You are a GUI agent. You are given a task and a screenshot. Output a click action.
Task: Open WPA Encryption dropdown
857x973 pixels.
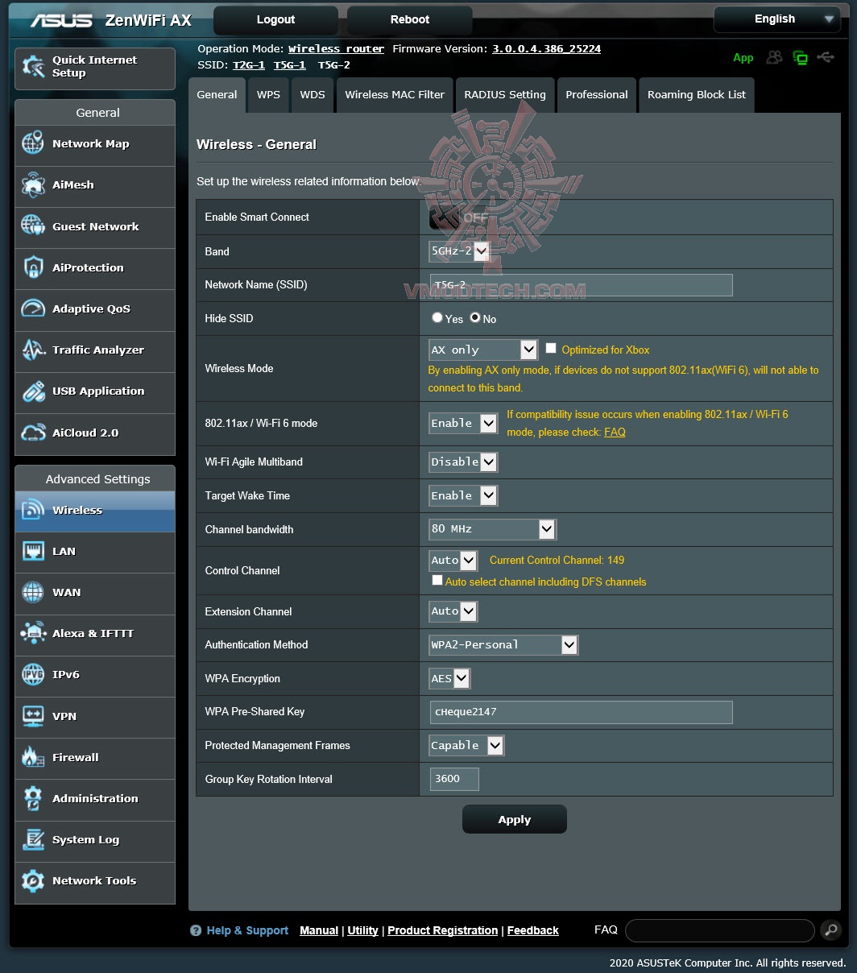[449, 678]
